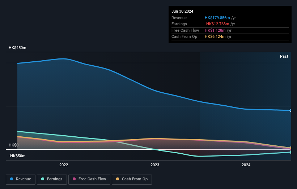The width and height of the screenshot is (297, 189).
Task: Click the HK$450m axis label
Action: pos(17,48)
